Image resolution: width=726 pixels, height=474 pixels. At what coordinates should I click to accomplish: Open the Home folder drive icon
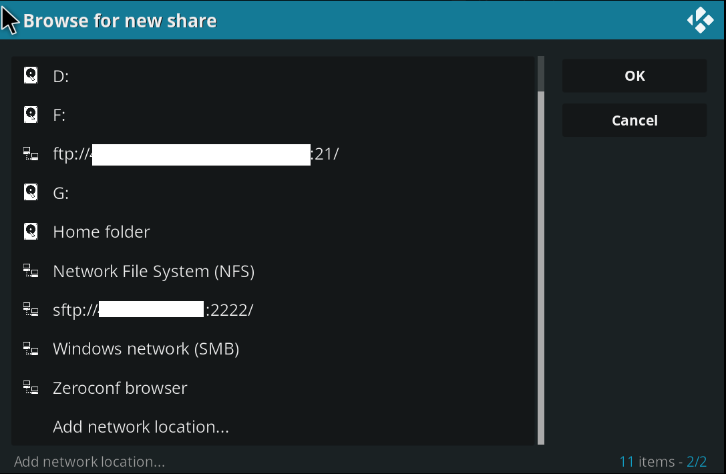[31, 231]
